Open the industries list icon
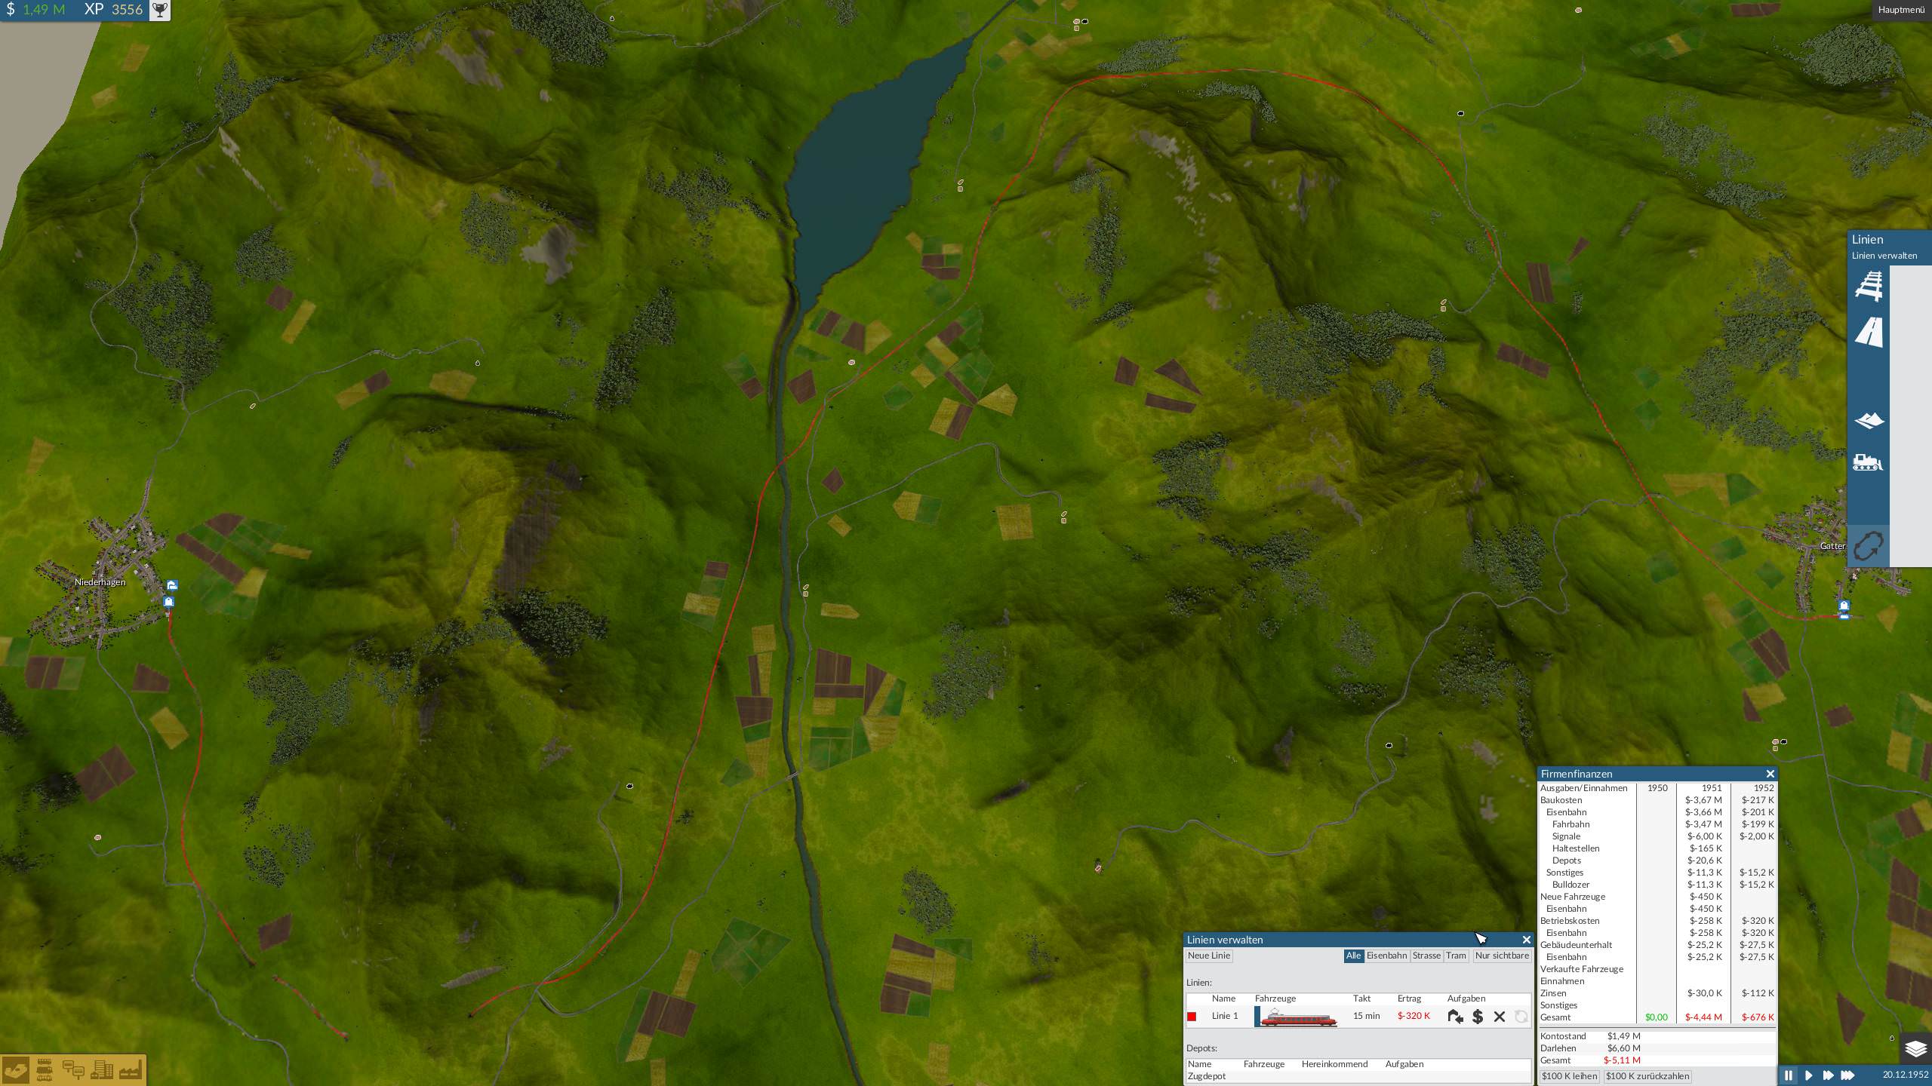Image resolution: width=1932 pixels, height=1086 pixels. (131, 1070)
